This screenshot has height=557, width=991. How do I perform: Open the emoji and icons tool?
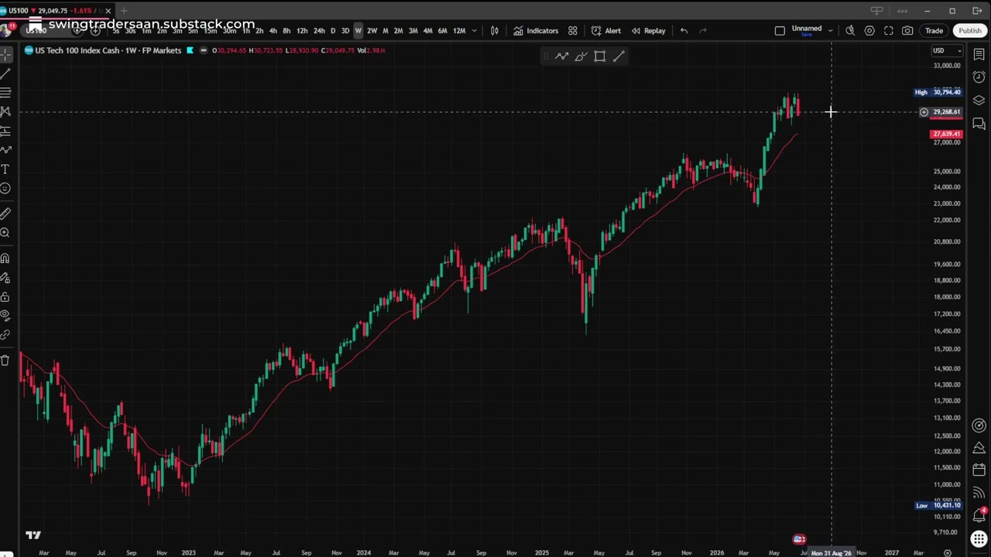coord(5,189)
